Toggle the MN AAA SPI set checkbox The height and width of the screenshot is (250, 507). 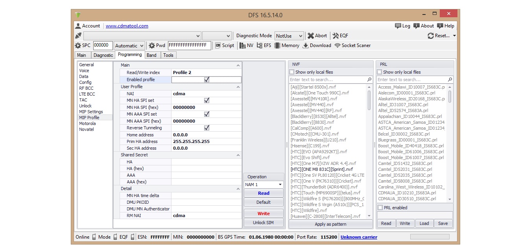[x=206, y=114]
